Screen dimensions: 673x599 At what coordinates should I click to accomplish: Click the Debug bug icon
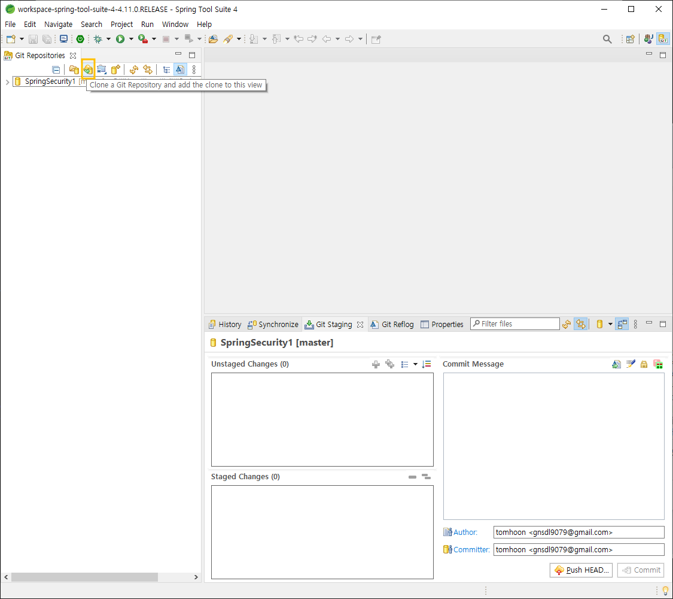98,39
